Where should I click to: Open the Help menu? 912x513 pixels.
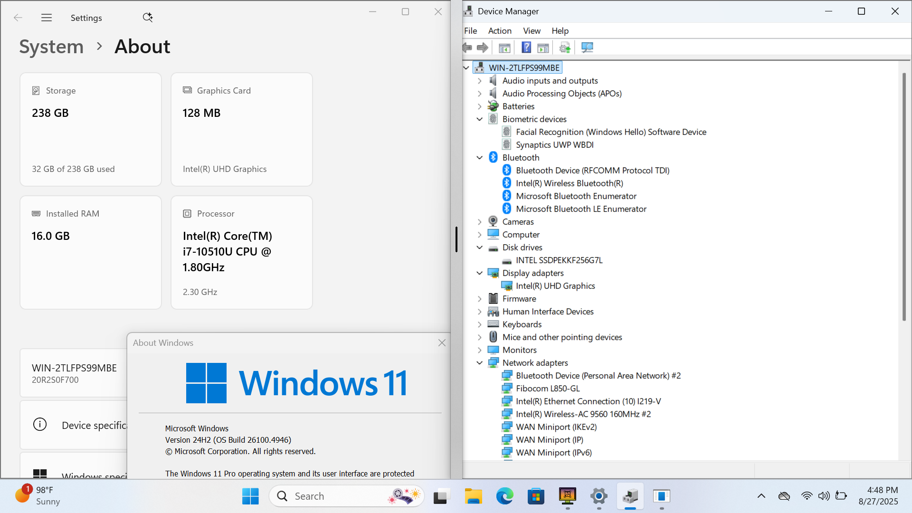(560, 31)
